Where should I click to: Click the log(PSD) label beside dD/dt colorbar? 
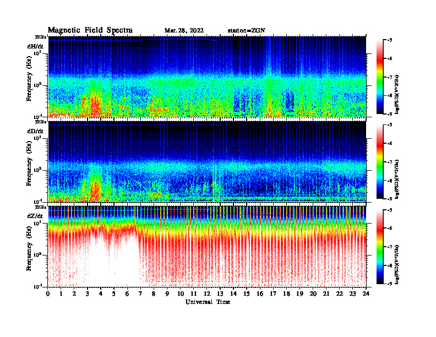pos(397,180)
